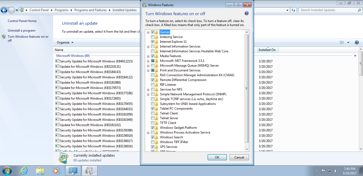This screenshot has width=363, height=176.
Task: Click the volume speaker tray icon
Action: [336, 171]
